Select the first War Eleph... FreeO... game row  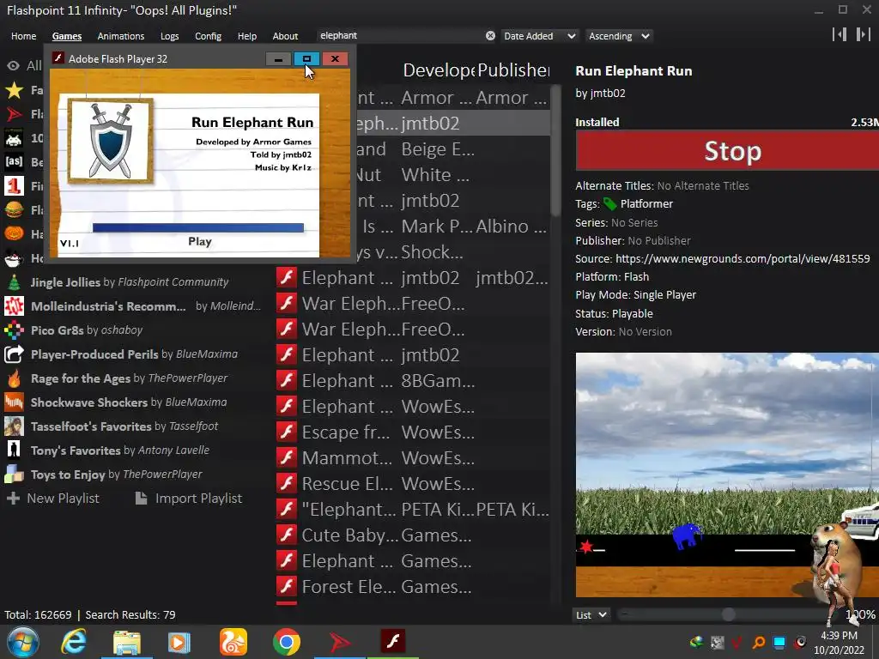click(412, 303)
